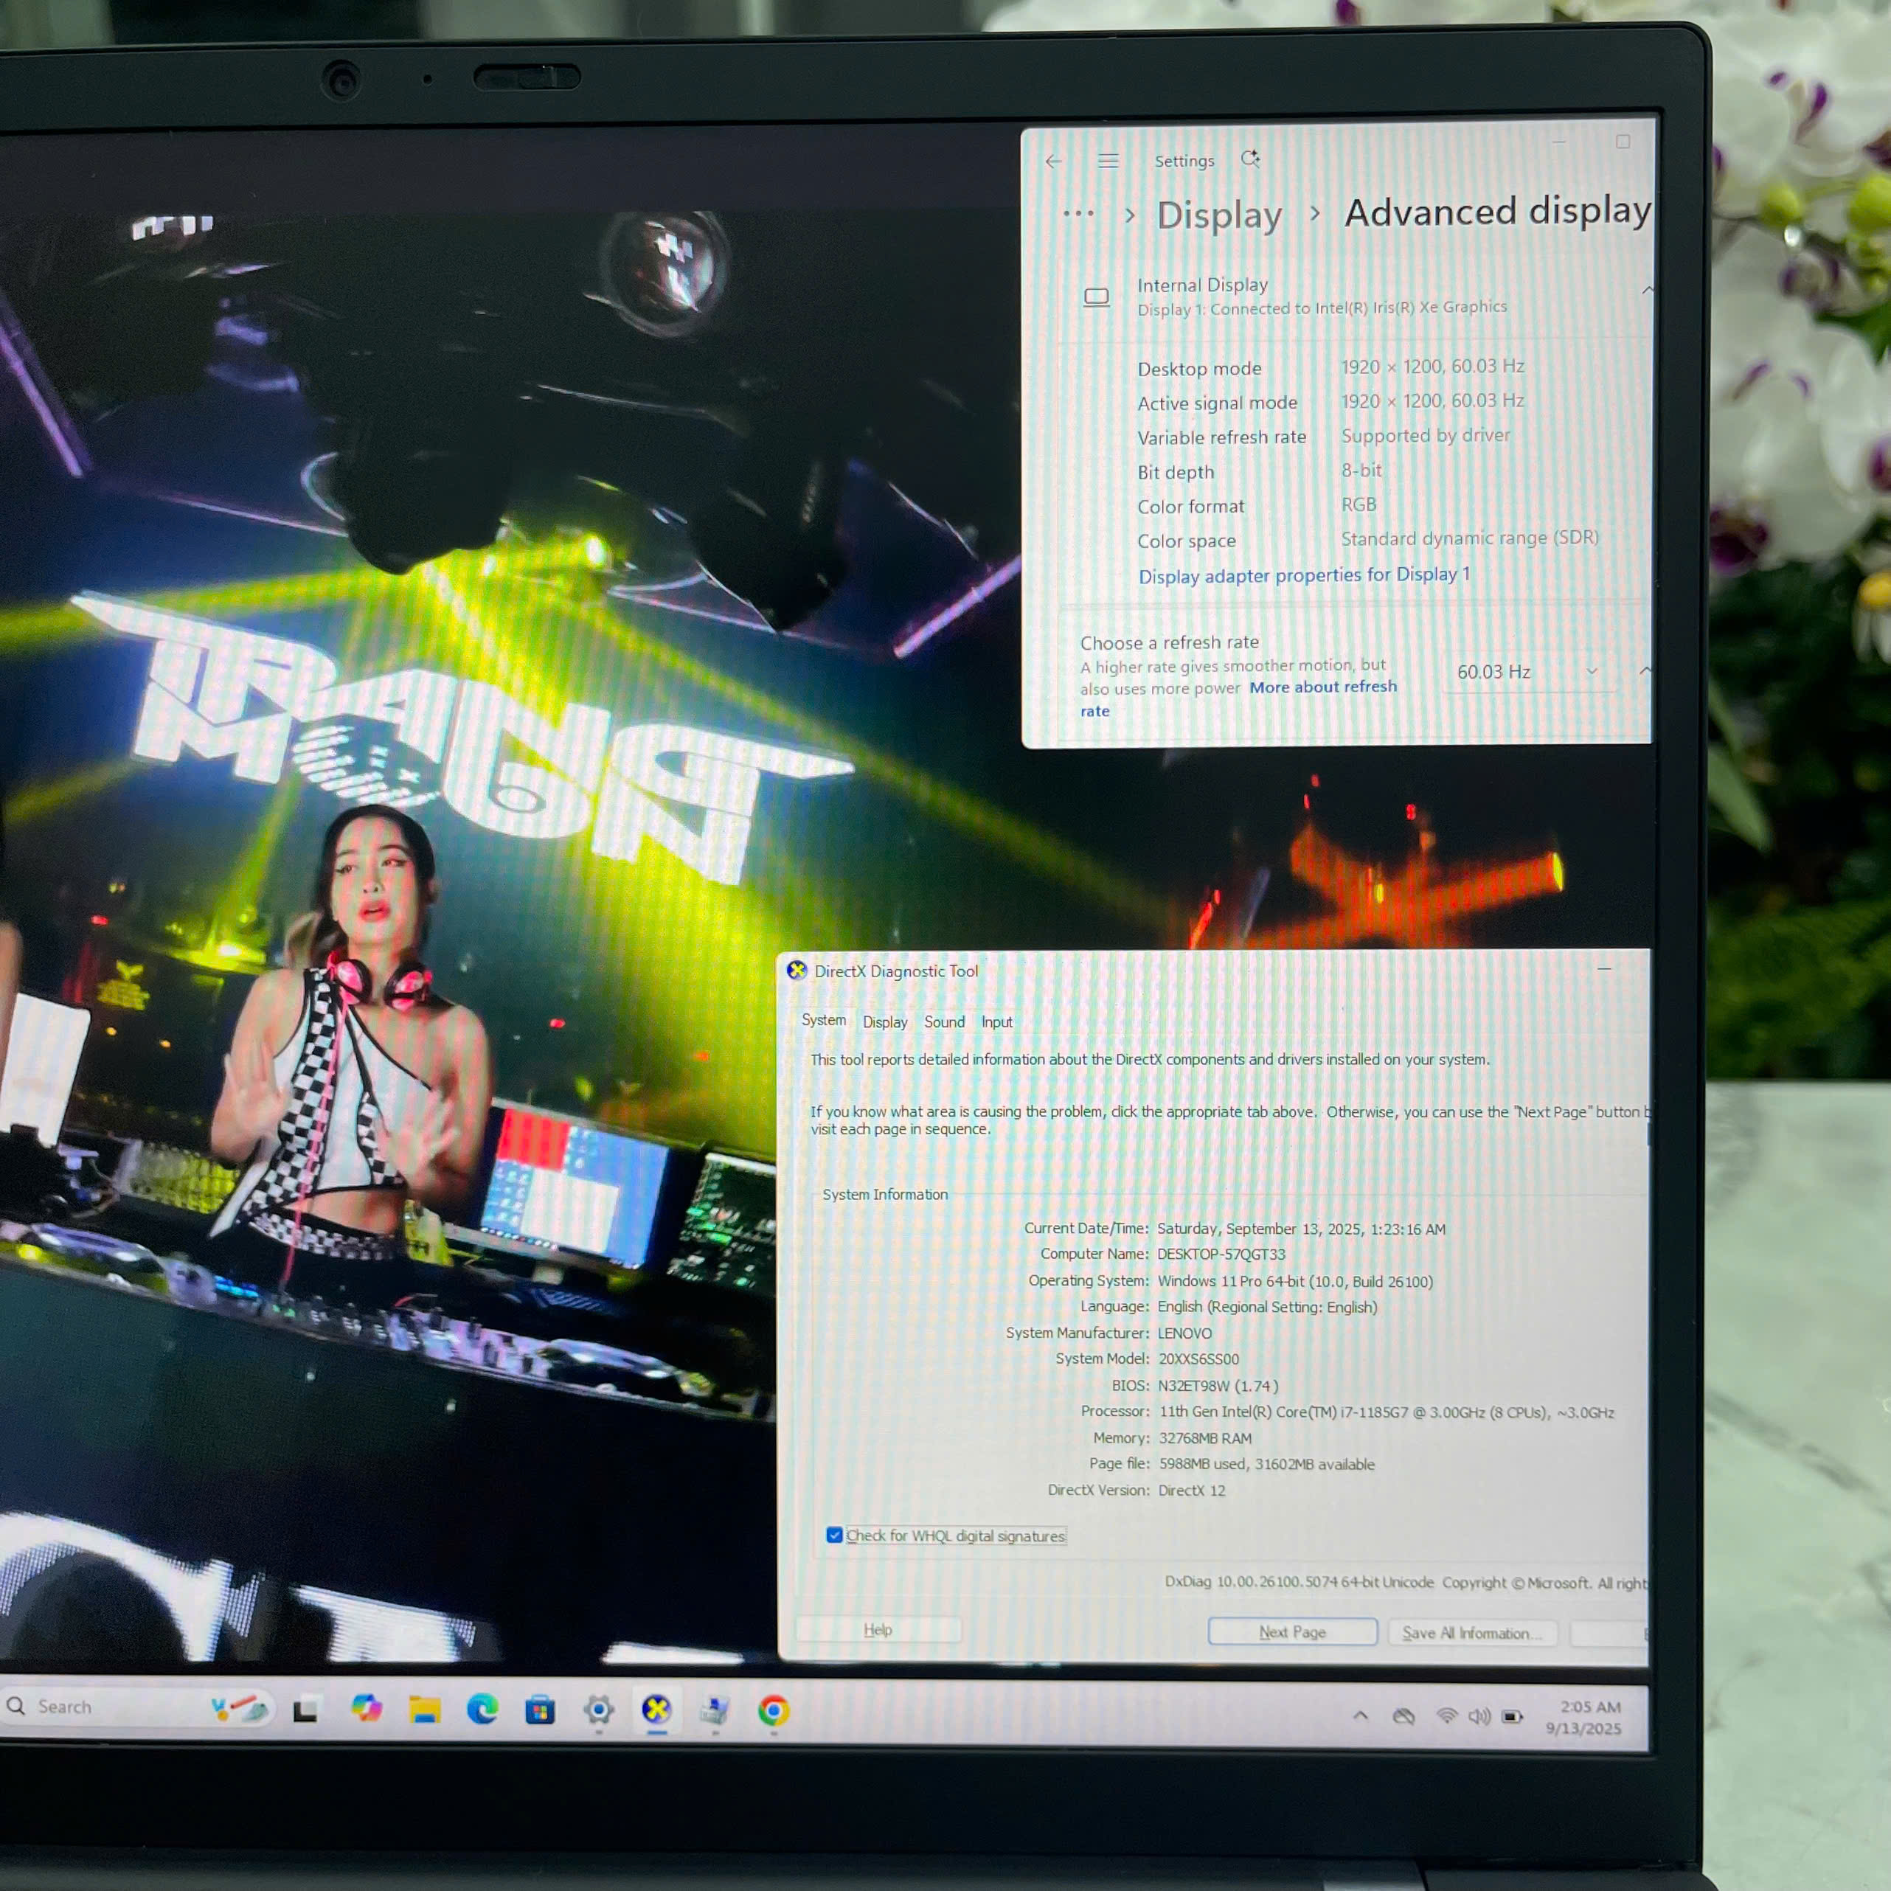Open Display adapter properties for Display 1

pos(1304,575)
